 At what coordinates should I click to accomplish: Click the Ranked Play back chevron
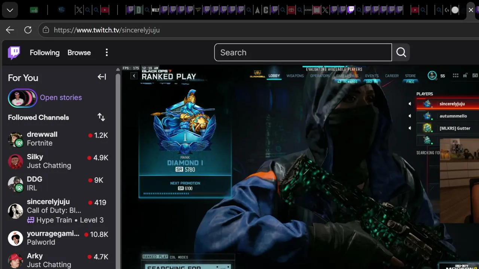pyautogui.click(x=134, y=76)
